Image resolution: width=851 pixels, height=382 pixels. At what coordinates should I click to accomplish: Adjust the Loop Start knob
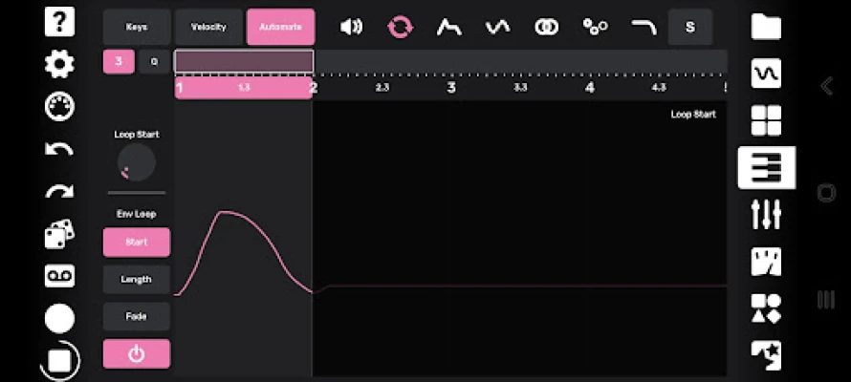pos(136,162)
